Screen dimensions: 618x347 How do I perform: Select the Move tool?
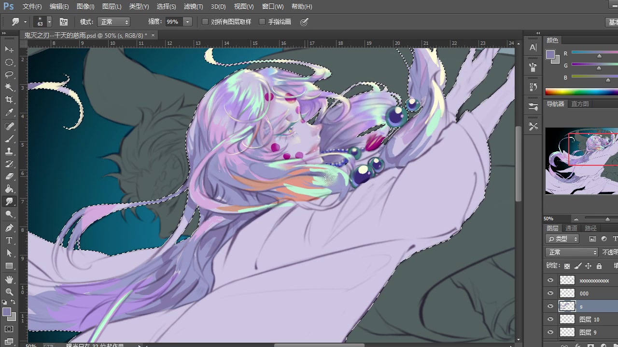pyautogui.click(x=9, y=50)
